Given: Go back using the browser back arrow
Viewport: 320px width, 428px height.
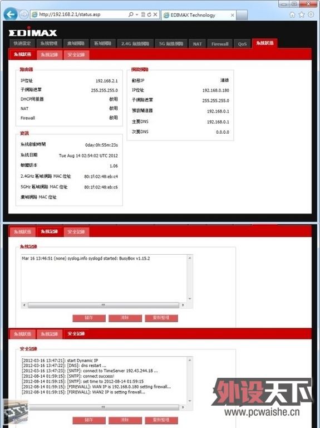Looking at the screenshot, I should pos(11,14).
